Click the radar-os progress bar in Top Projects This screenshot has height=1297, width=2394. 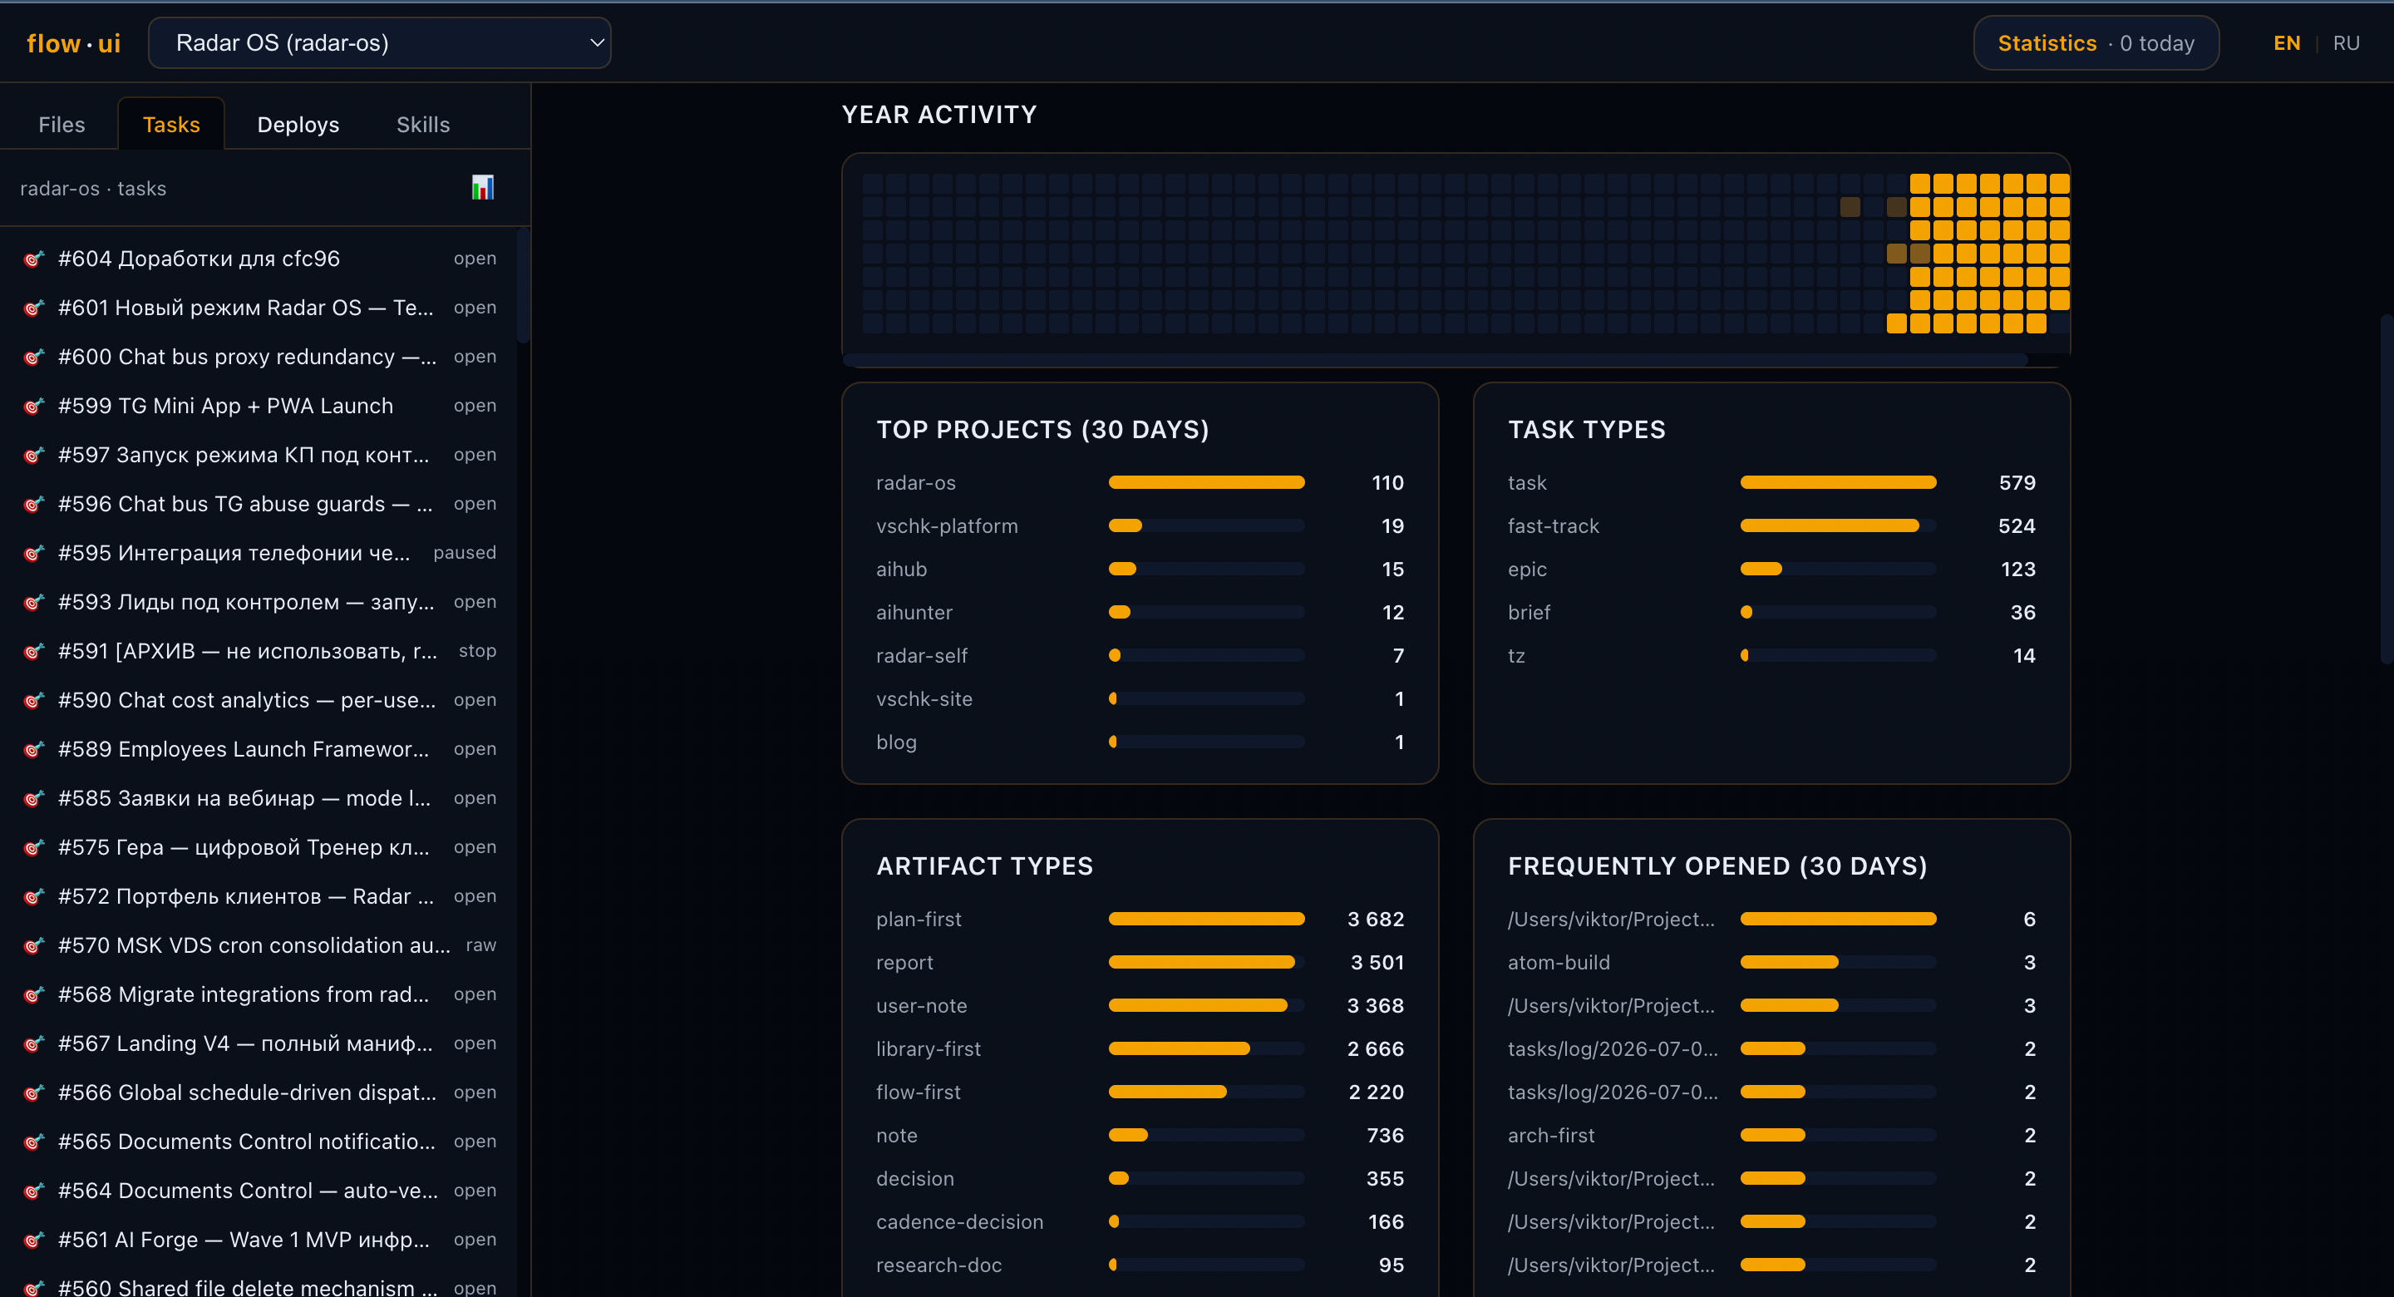click(1206, 482)
